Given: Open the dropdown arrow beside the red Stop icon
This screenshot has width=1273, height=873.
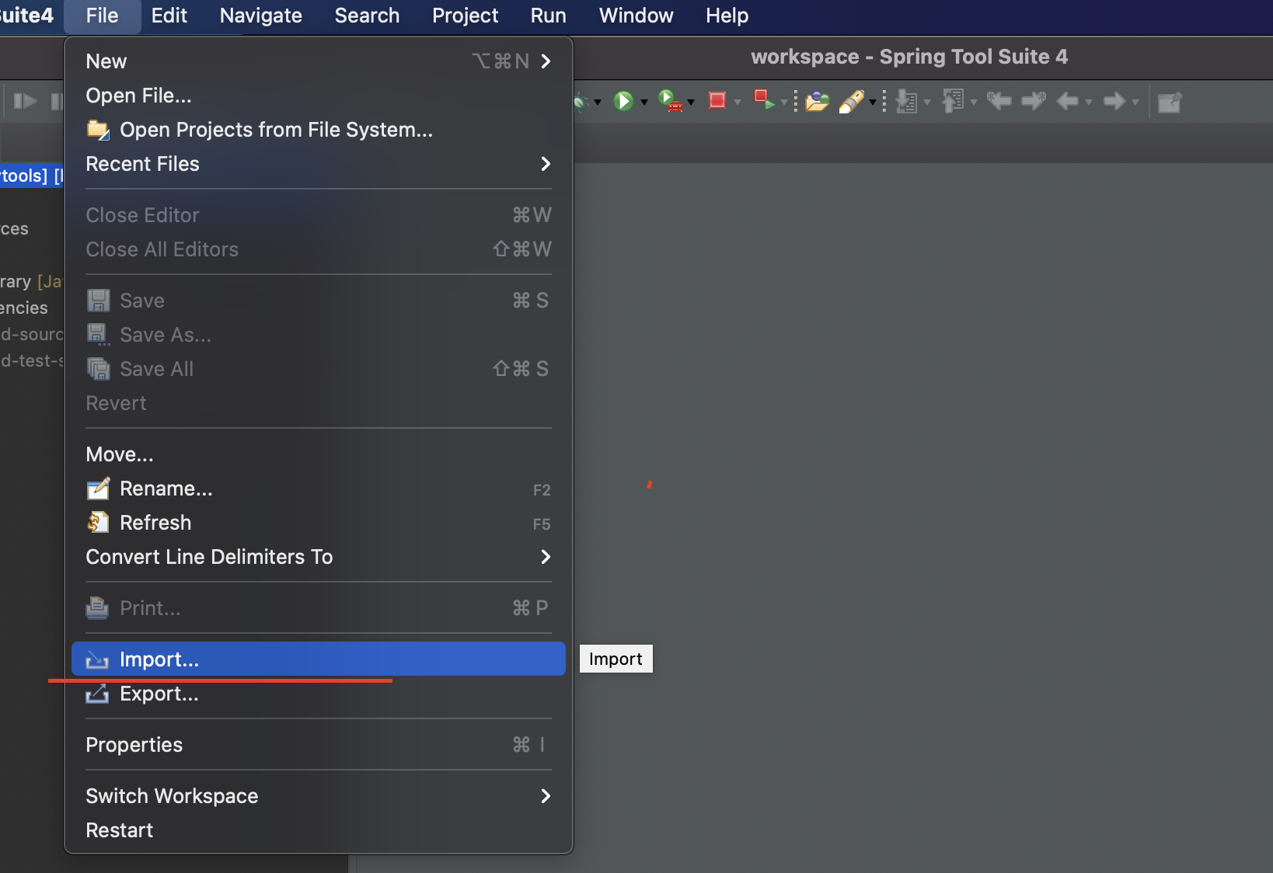Looking at the screenshot, I should point(738,103).
